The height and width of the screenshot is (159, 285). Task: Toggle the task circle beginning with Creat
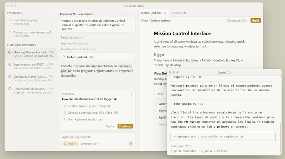155,111
